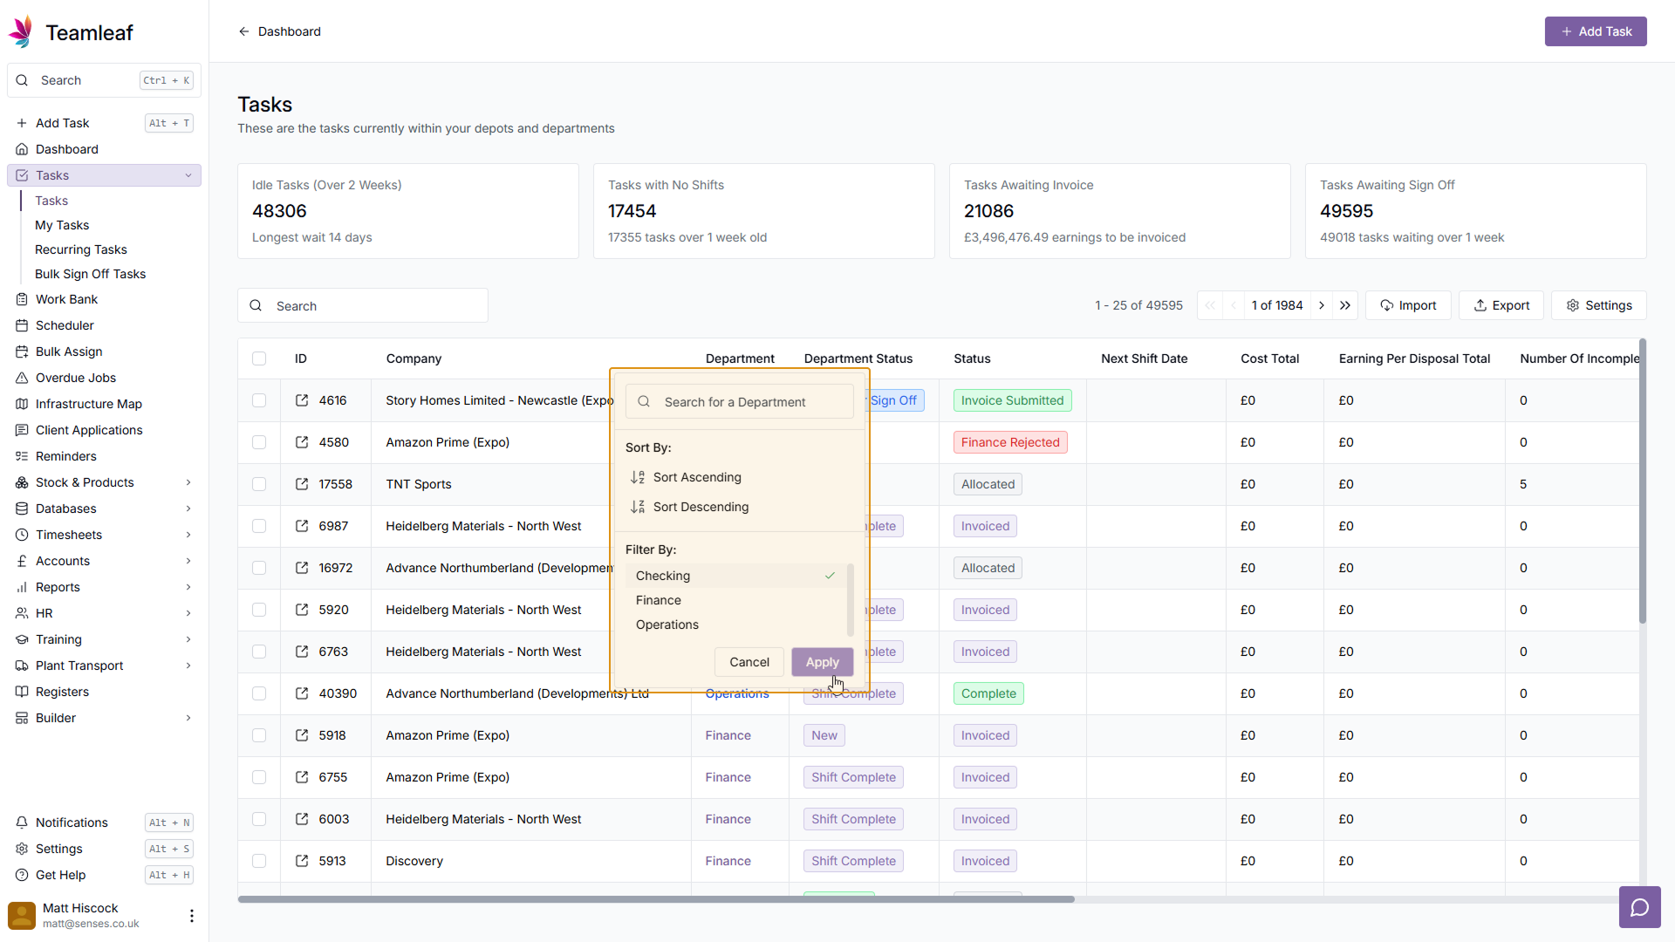Viewport: 1675px width, 942px height.
Task: Open Bulk Sign Off Tasks submenu item
Action: (91, 274)
